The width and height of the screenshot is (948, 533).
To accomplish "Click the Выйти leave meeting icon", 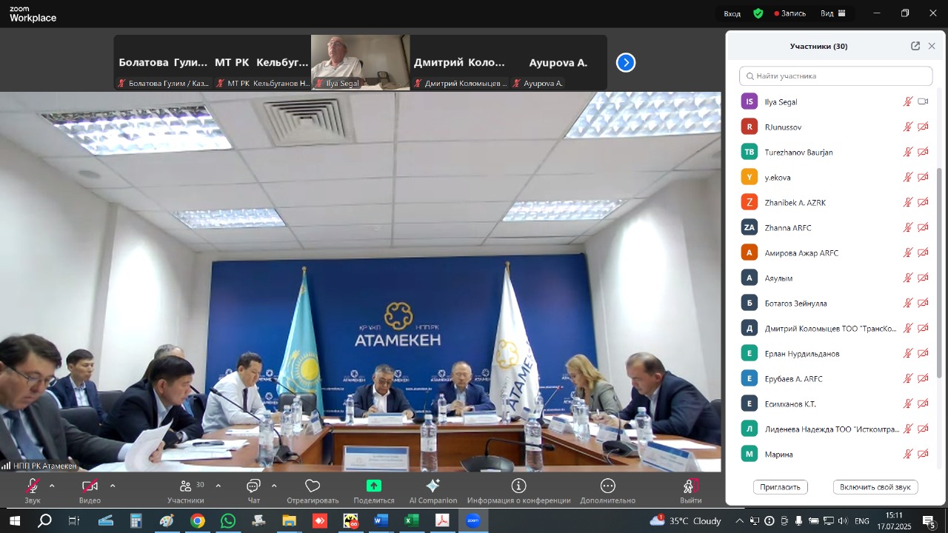I will [690, 486].
